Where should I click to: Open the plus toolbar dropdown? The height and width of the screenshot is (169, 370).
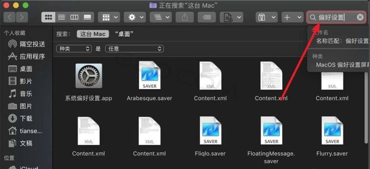click(293, 17)
